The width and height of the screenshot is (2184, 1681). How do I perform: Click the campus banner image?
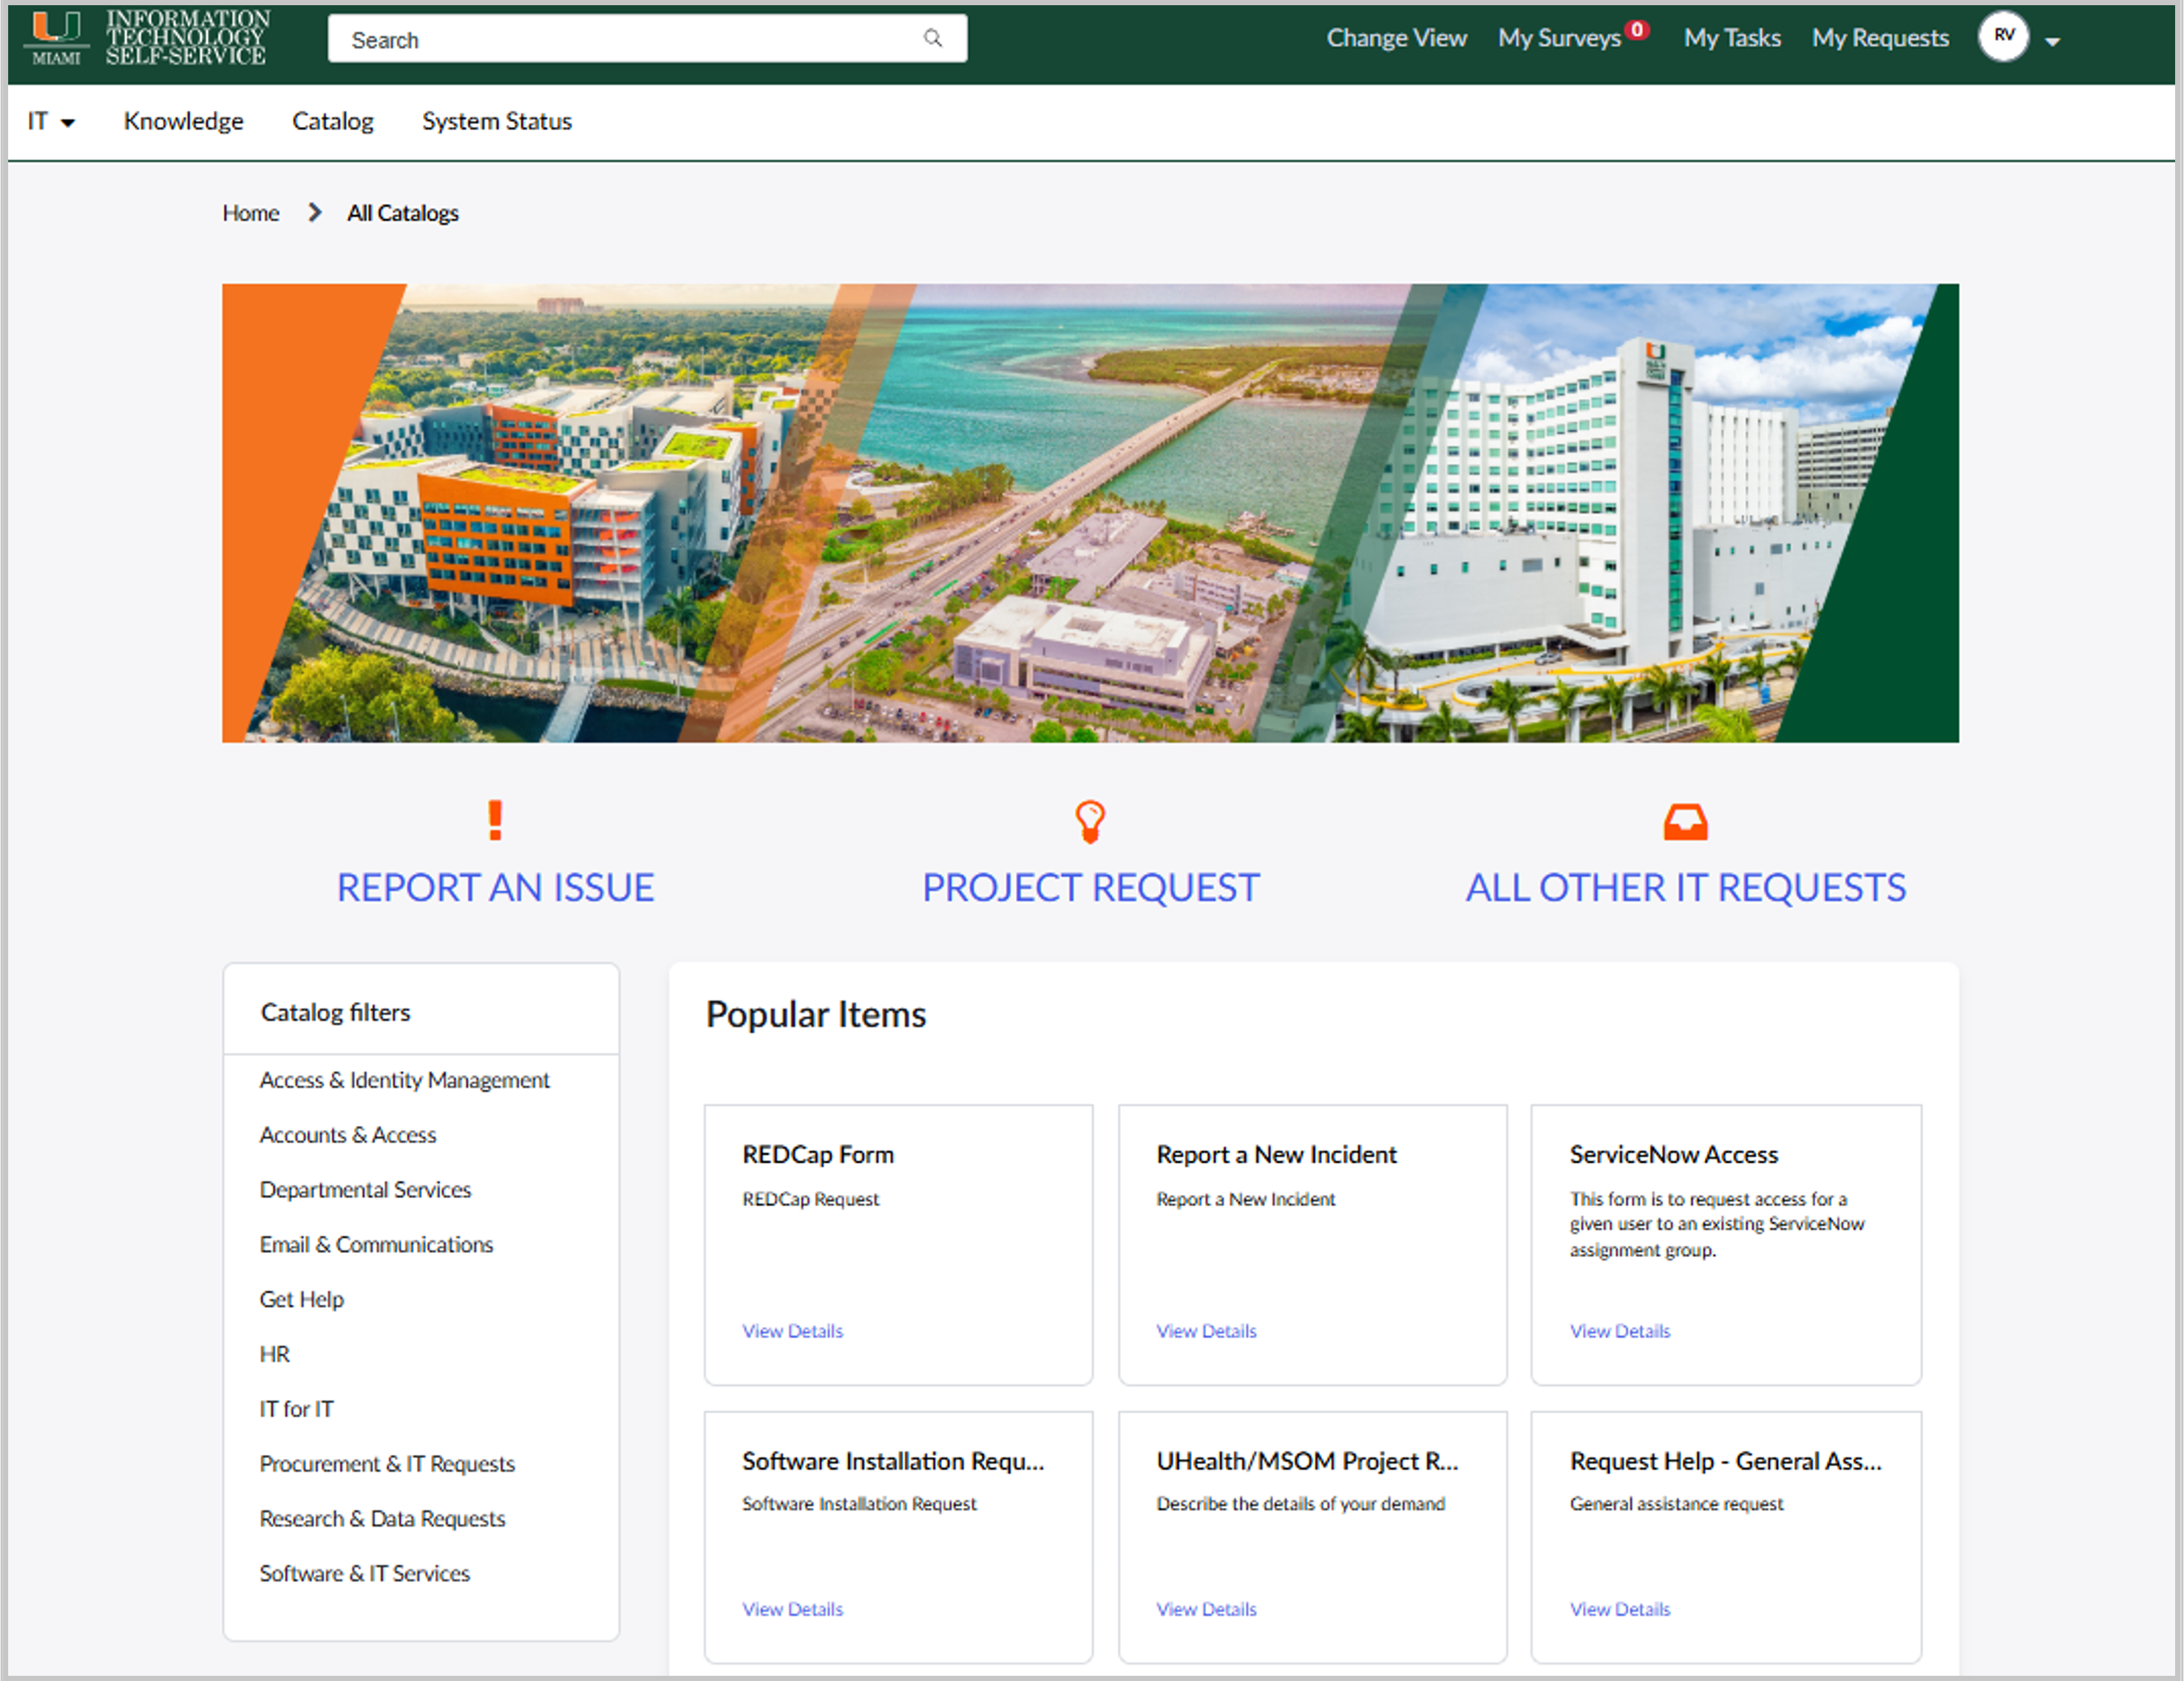1090,513
